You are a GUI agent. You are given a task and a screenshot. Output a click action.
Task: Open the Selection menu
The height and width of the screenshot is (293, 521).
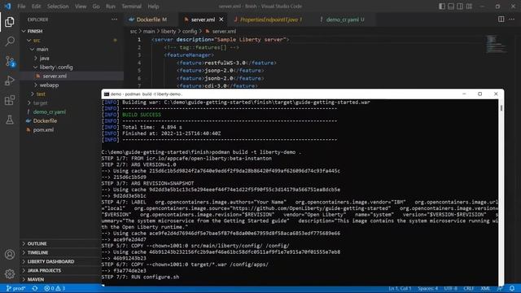click(x=58, y=7)
